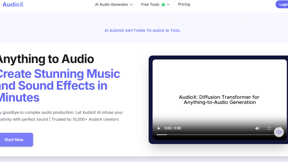
Task: Click the video title frame area
Action: 219,100
